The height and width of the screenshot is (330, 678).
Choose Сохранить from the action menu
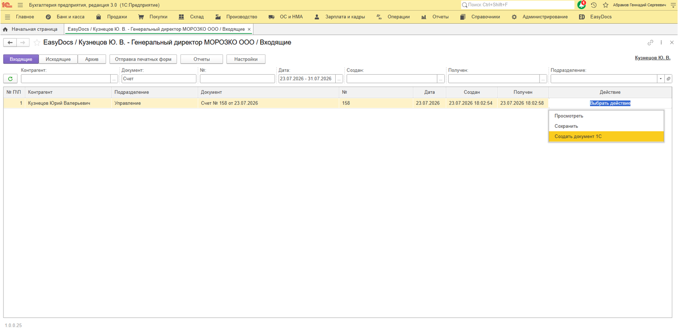point(606,126)
